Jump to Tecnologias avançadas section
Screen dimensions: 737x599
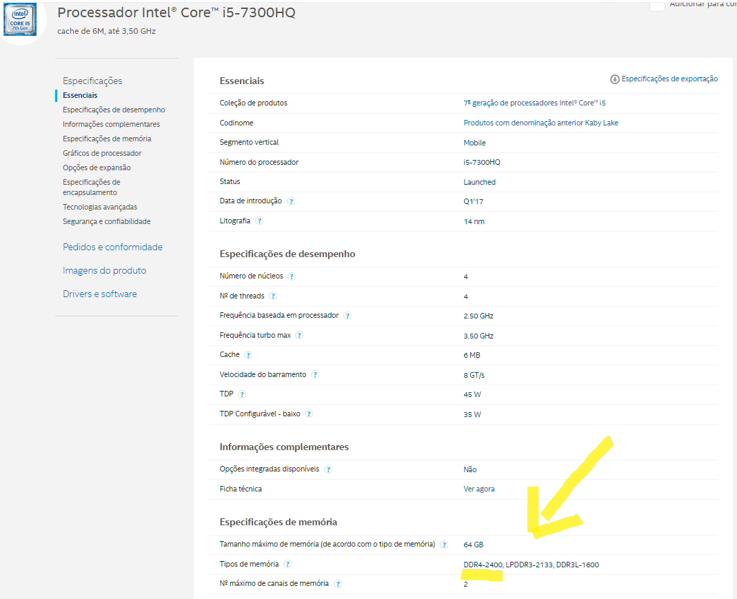[100, 207]
